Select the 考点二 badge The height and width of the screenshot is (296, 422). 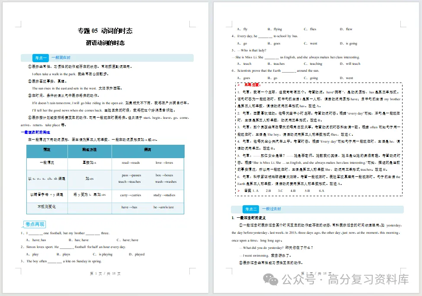tap(251, 209)
